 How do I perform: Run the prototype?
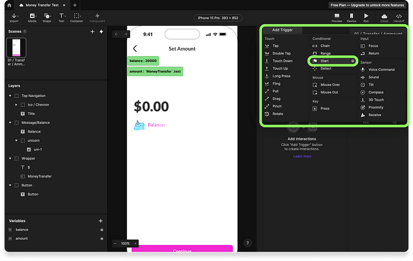[x=366, y=18]
